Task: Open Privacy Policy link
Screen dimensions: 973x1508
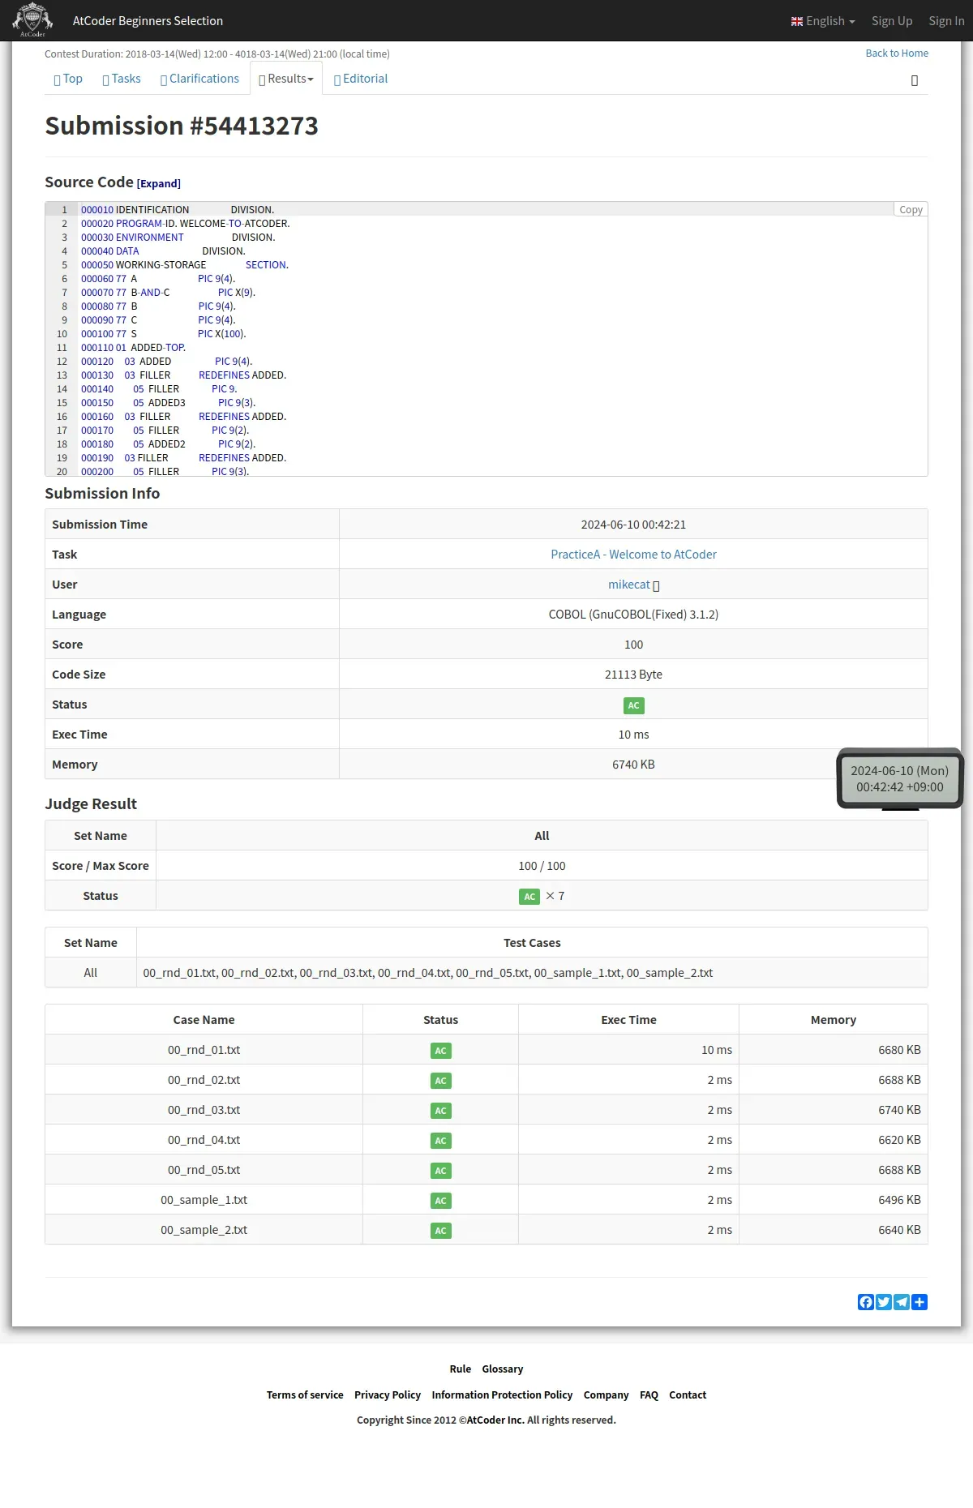Action: [388, 1395]
